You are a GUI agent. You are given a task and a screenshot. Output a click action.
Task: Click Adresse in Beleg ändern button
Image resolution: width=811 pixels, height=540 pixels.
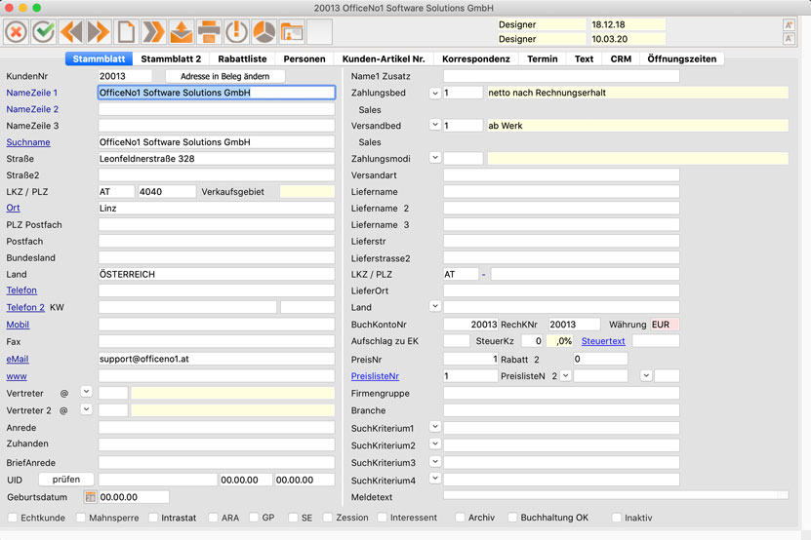tap(225, 76)
